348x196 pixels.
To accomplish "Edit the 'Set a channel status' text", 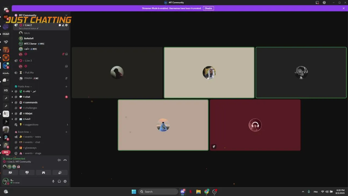I will [x=29, y=28].
